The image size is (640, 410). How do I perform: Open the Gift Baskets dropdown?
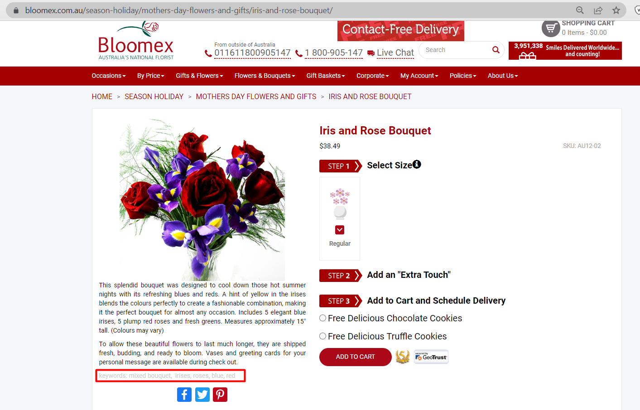326,76
